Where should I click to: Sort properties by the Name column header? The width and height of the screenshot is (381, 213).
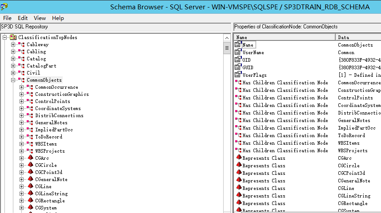pyautogui.click(x=285, y=37)
